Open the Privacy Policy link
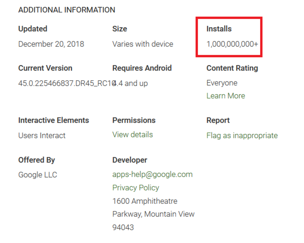Viewport: 304px width, 243px height. coord(136,188)
